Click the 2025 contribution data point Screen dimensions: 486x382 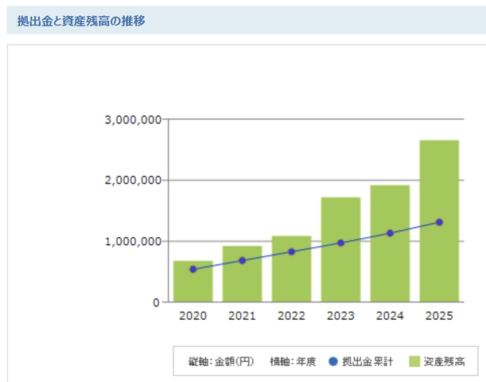pos(439,222)
